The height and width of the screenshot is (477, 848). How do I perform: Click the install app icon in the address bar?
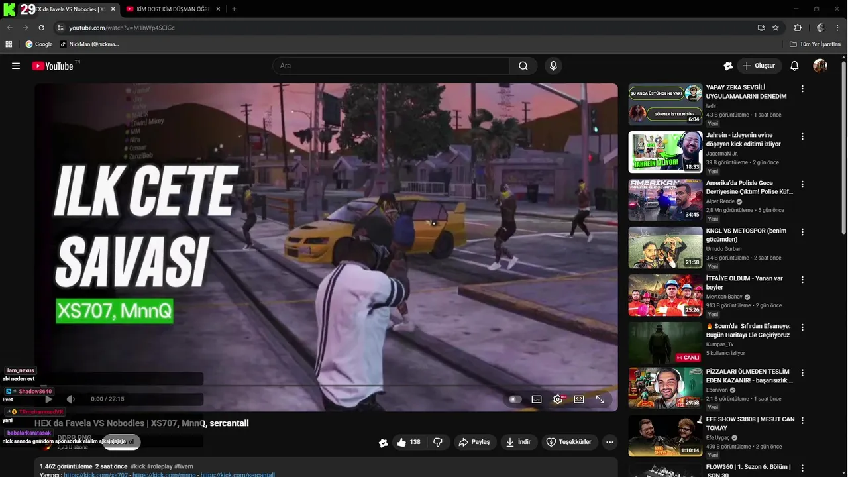(x=761, y=28)
